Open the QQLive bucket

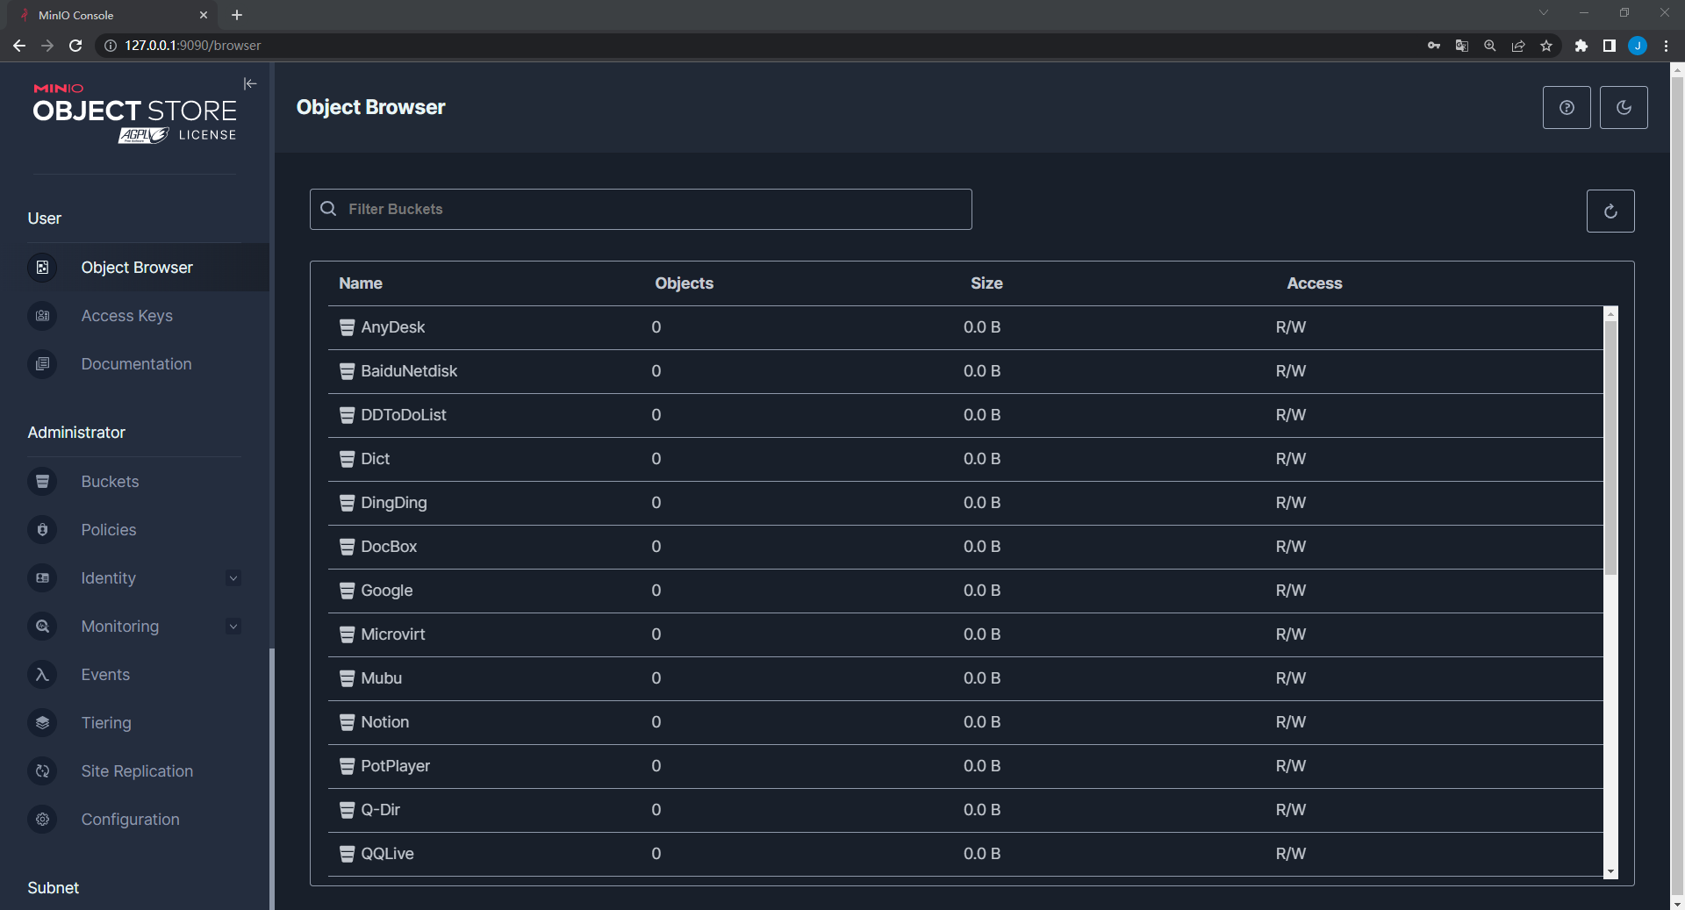pyautogui.click(x=388, y=854)
